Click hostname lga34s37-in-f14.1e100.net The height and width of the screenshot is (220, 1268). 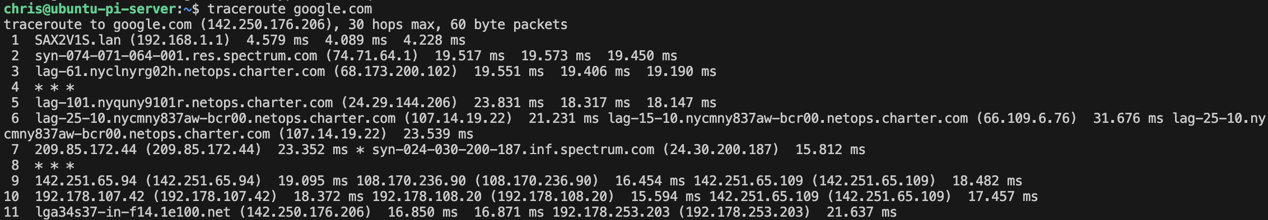pyautogui.click(x=133, y=212)
